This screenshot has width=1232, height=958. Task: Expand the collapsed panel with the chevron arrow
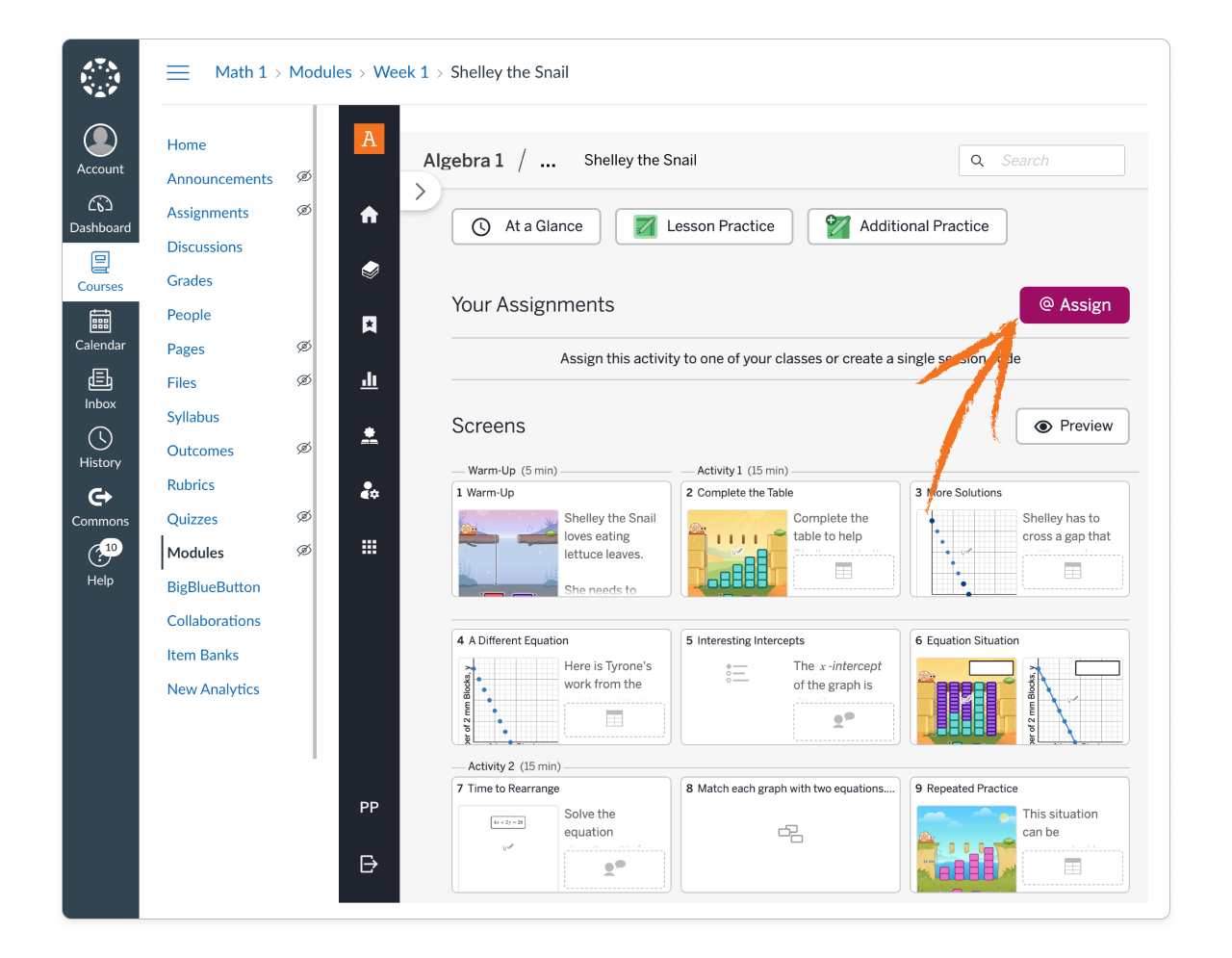[421, 191]
